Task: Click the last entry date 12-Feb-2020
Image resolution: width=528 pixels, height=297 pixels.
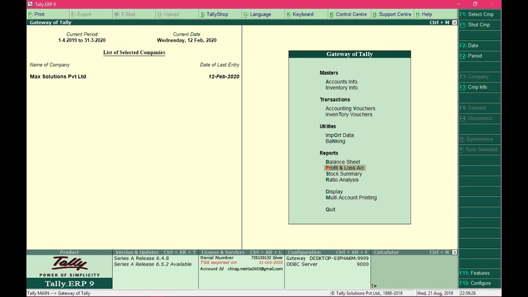Action: point(224,77)
